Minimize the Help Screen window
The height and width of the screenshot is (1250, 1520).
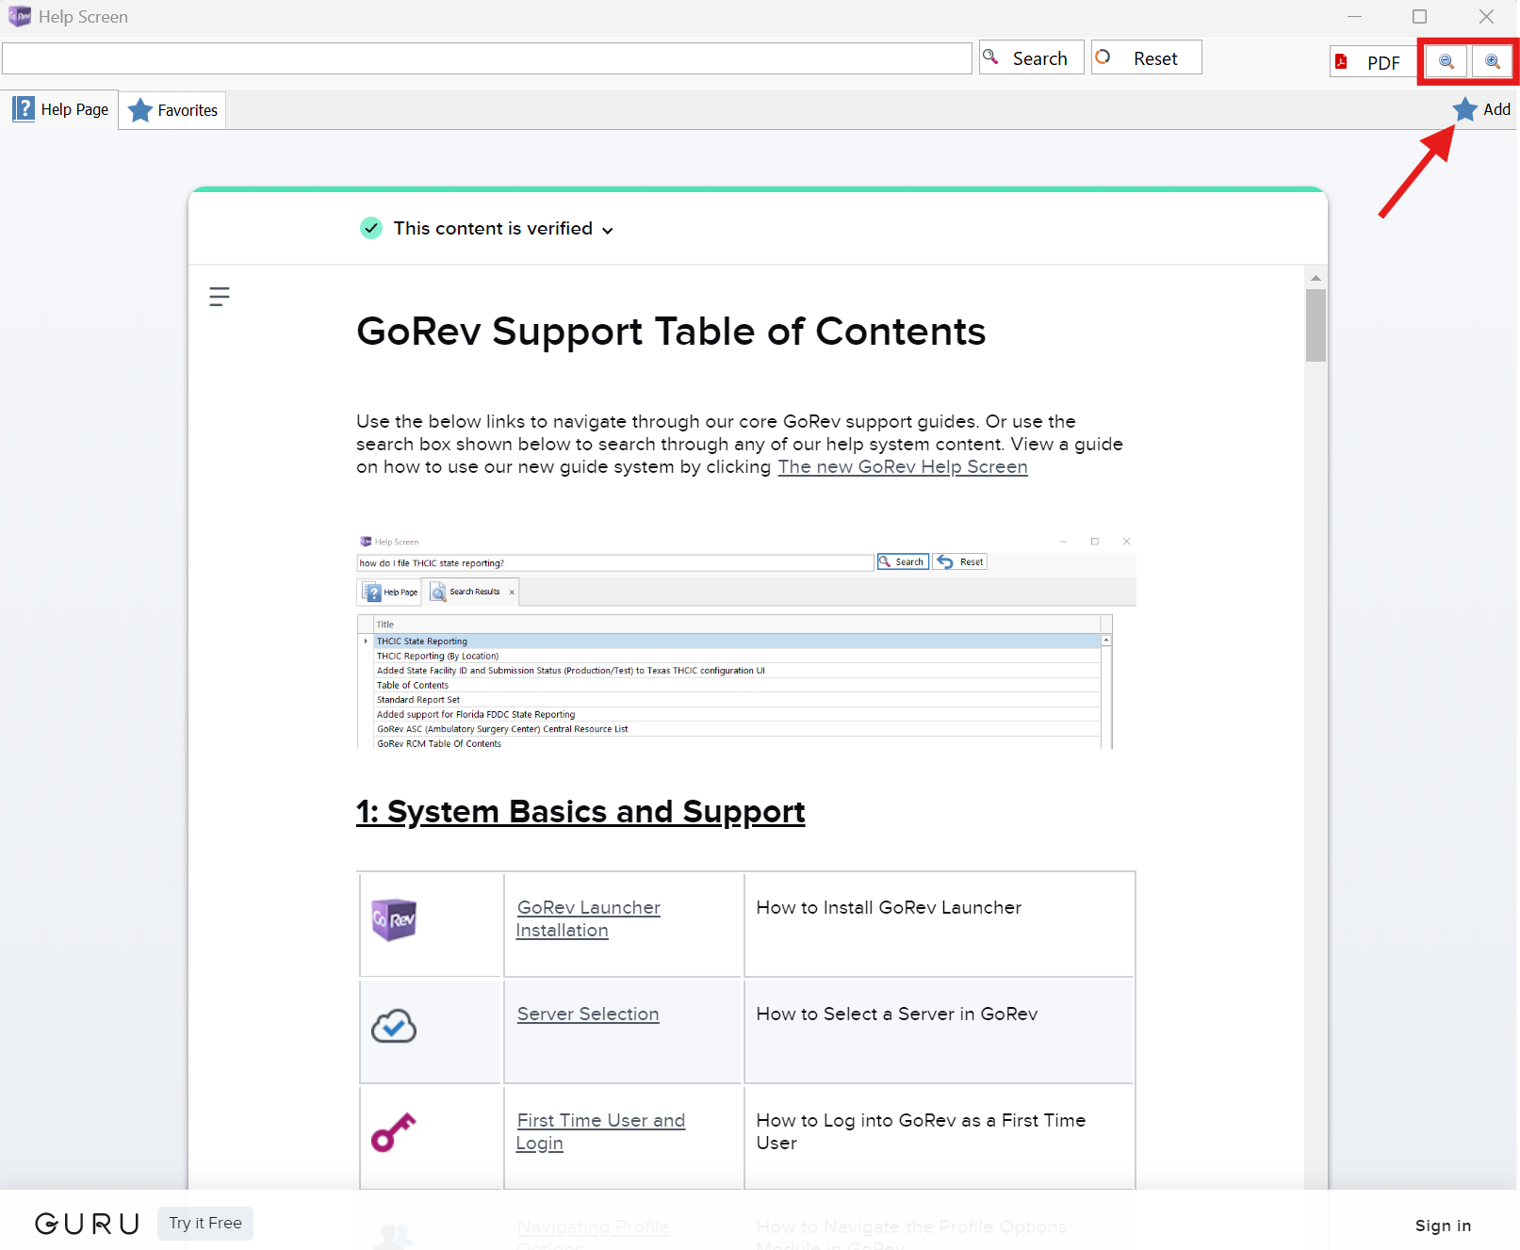pyautogui.click(x=1354, y=16)
